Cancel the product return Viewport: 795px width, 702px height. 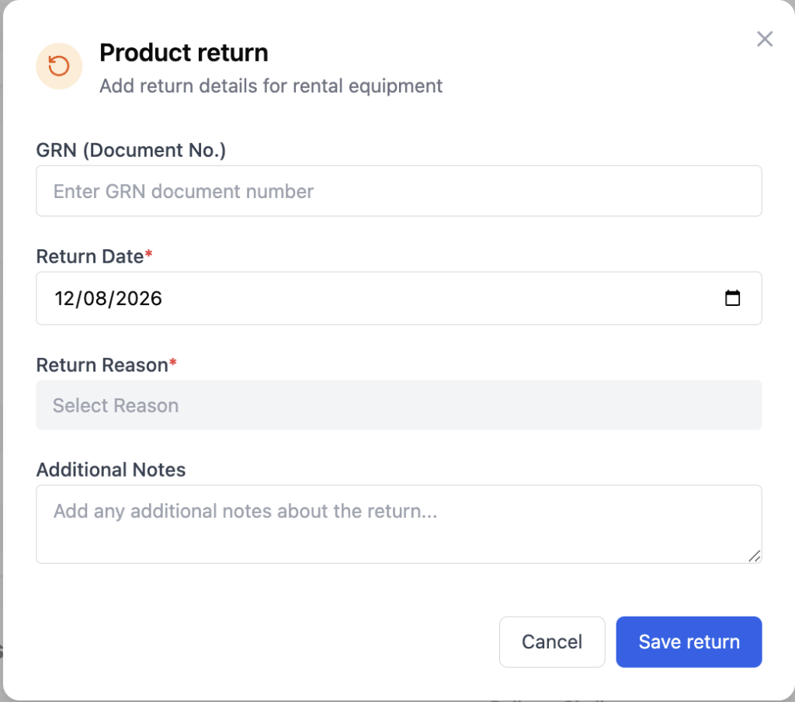(x=552, y=642)
